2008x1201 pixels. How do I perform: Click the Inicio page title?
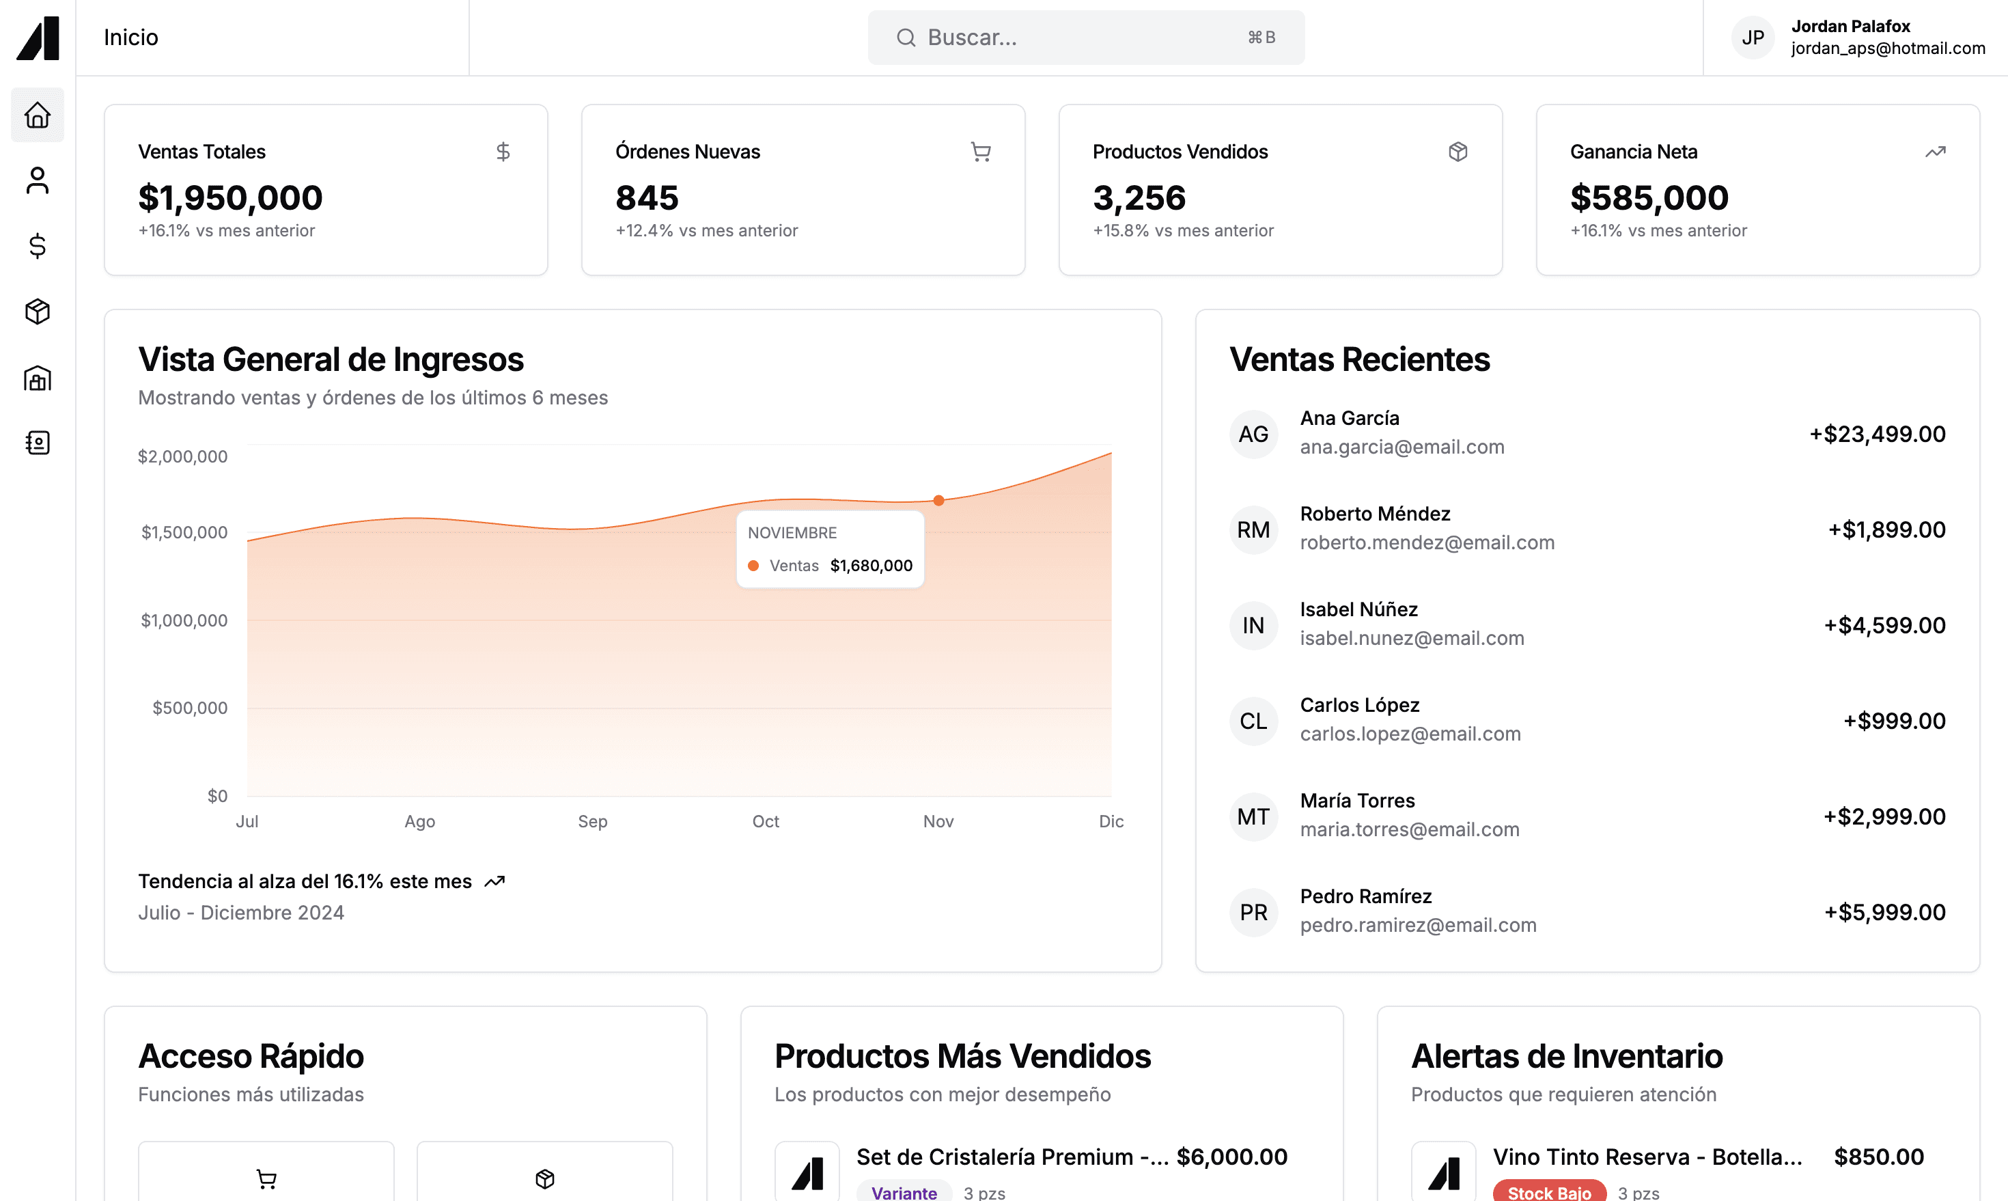pyautogui.click(x=131, y=38)
